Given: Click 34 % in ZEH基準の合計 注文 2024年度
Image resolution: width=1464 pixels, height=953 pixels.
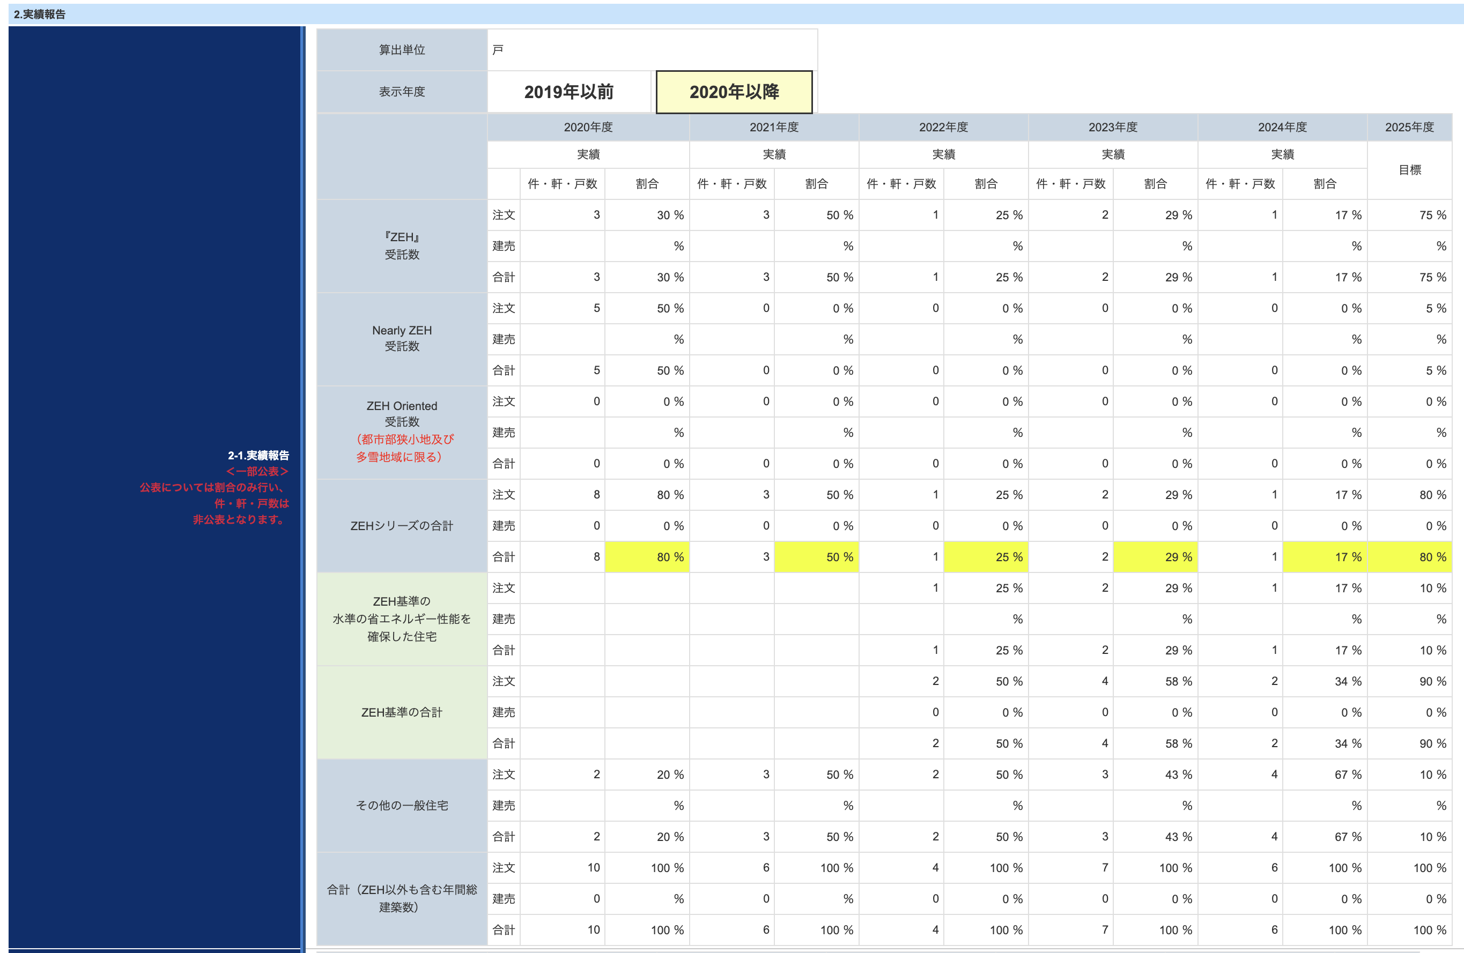Looking at the screenshot, I should point(1325,681).
